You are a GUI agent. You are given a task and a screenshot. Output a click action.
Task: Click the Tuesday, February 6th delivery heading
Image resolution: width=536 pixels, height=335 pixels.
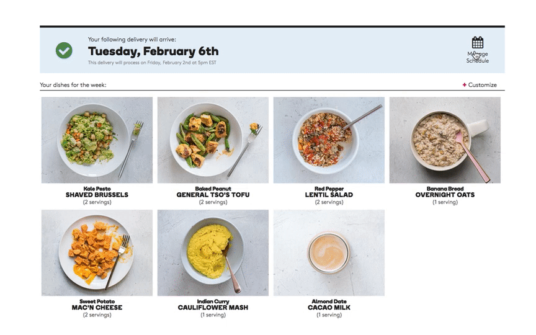pos(153,51)
